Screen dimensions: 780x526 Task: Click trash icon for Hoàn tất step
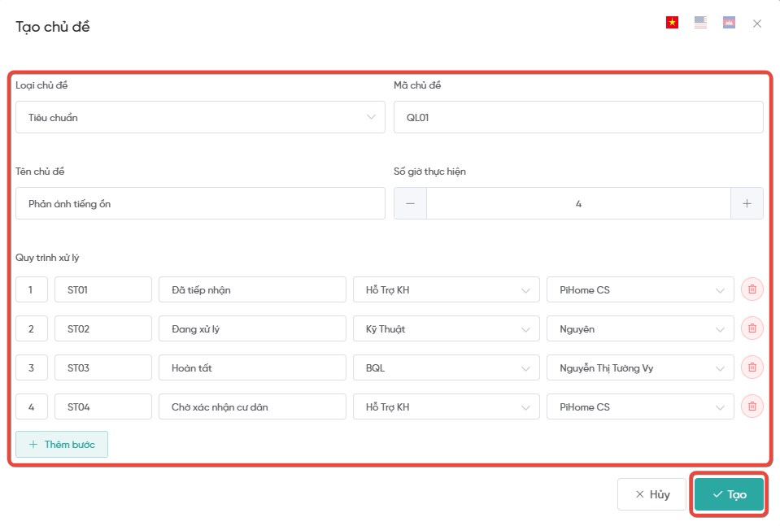tap(752, 367)
